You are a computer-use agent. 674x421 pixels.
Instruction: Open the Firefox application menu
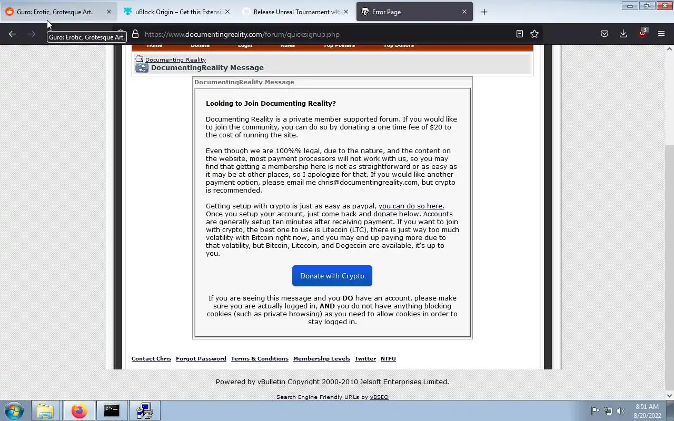[x=661, y=34]
